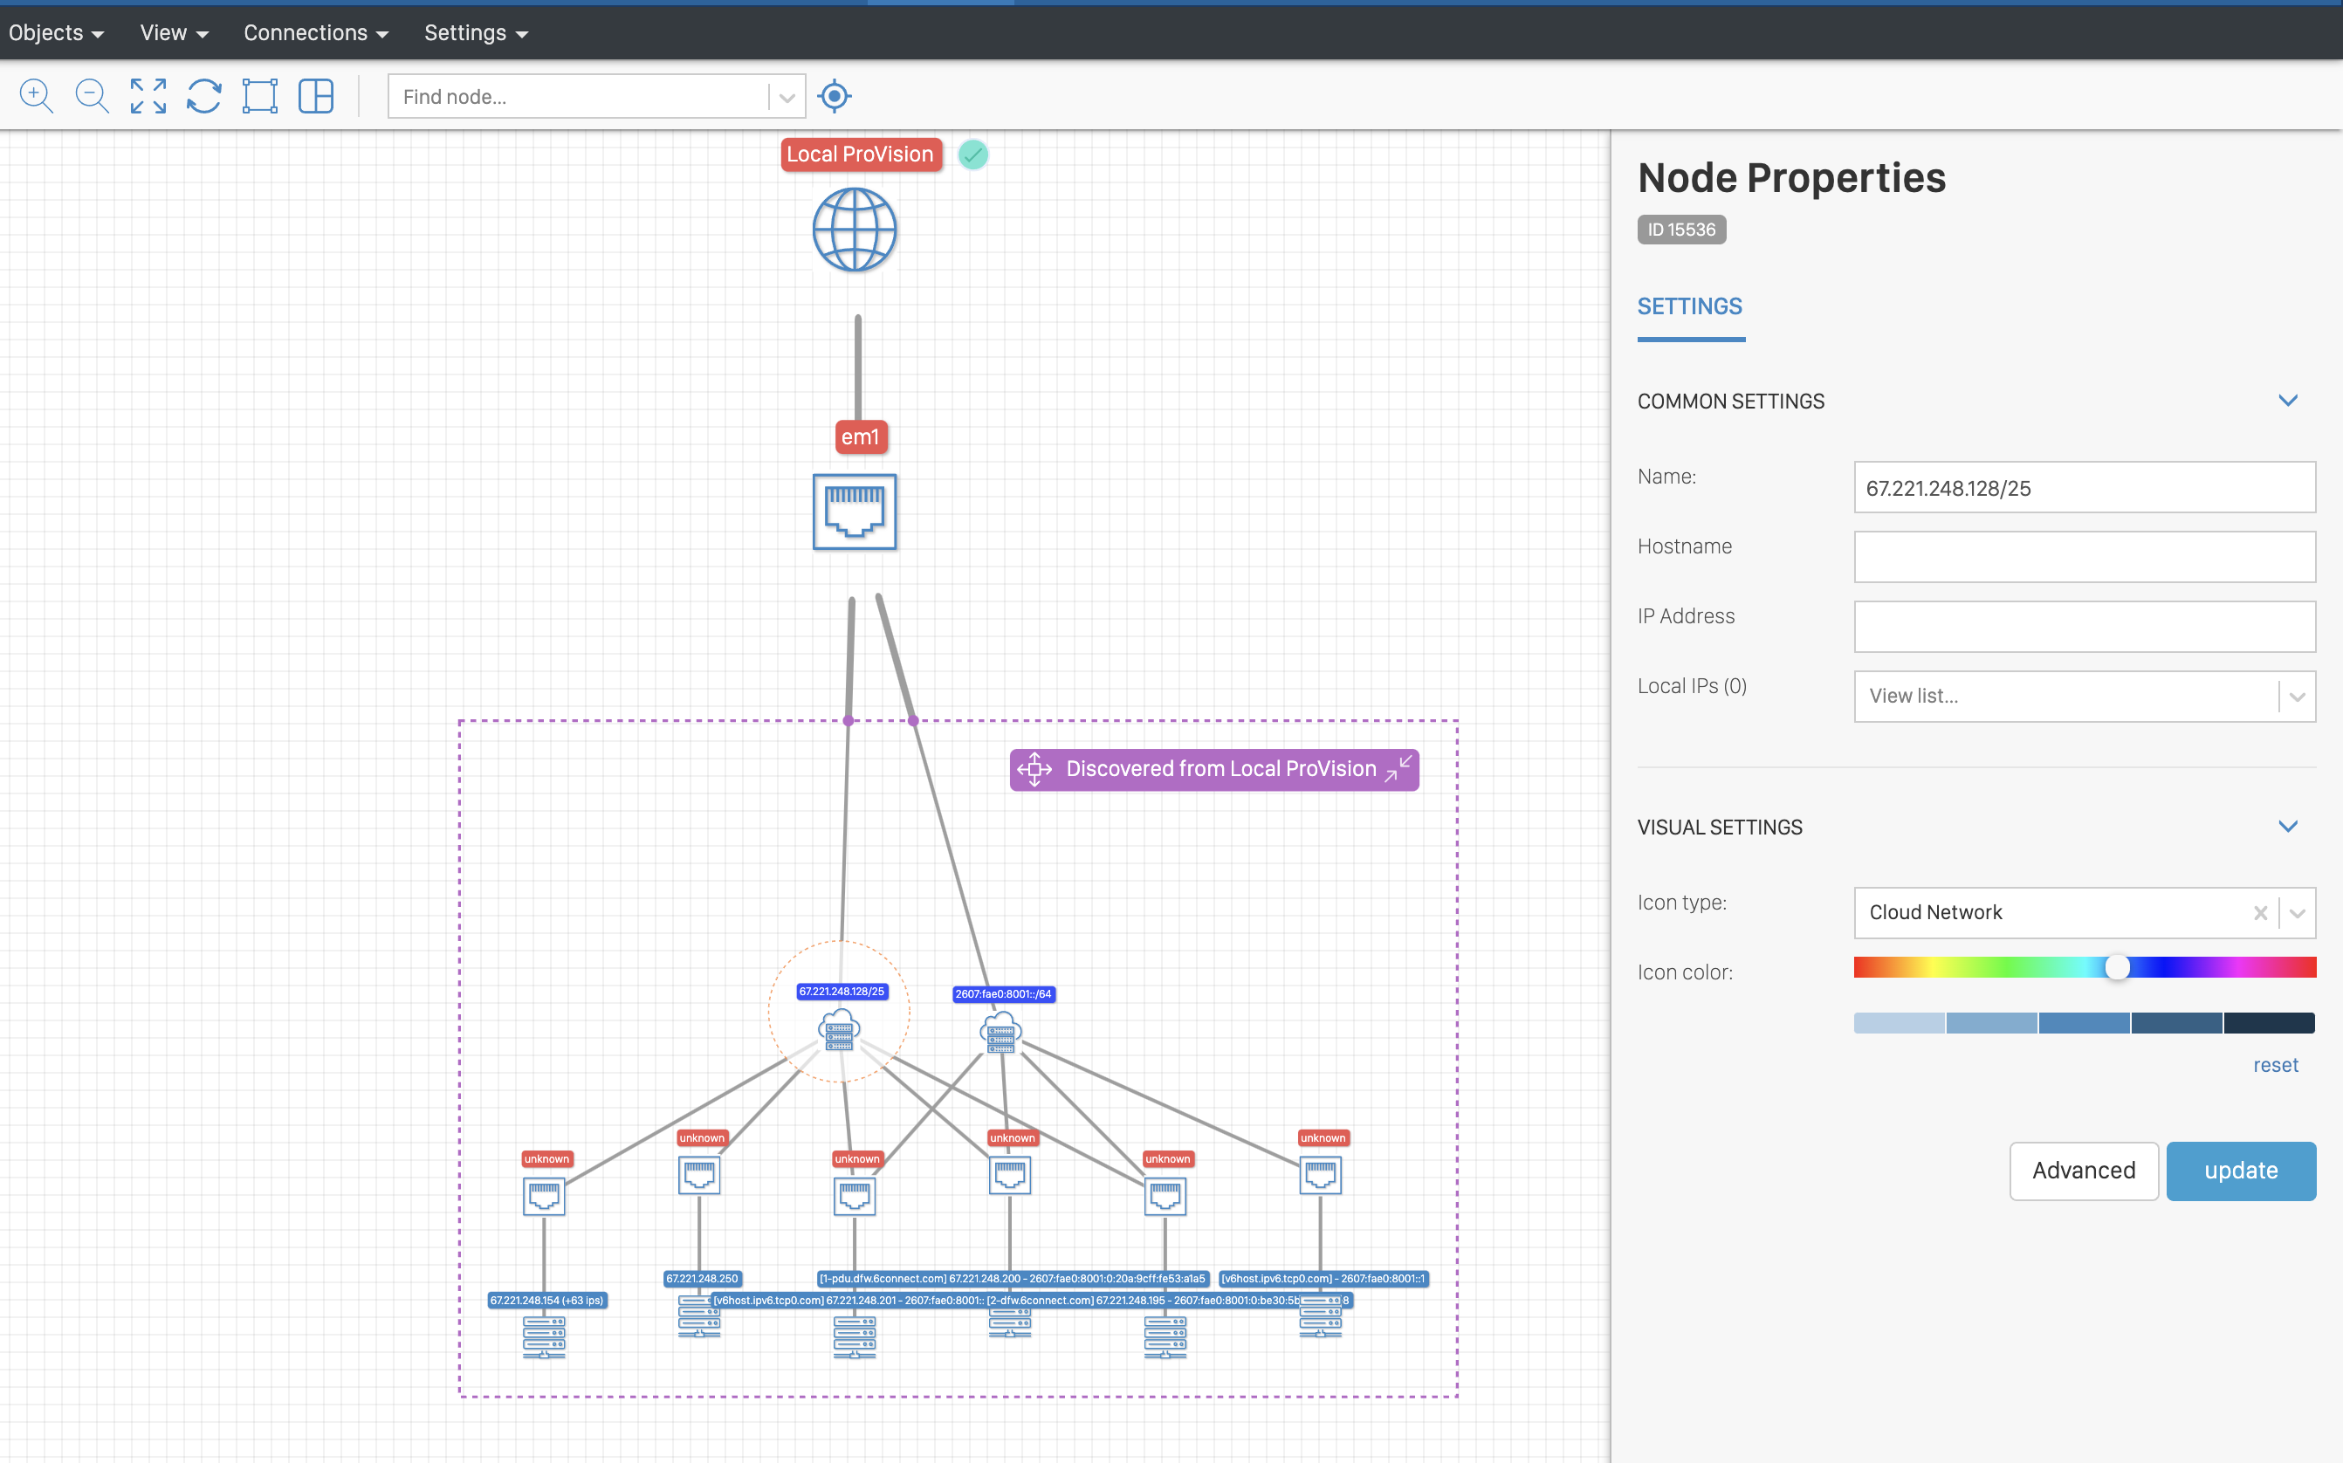Click the zoom in magnifier icon
2343x1463 pixels.
point(36,96)
